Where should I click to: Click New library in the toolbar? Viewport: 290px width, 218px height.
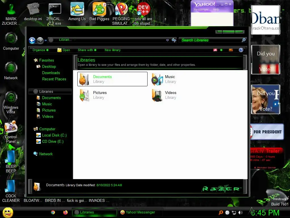[113, 50]
